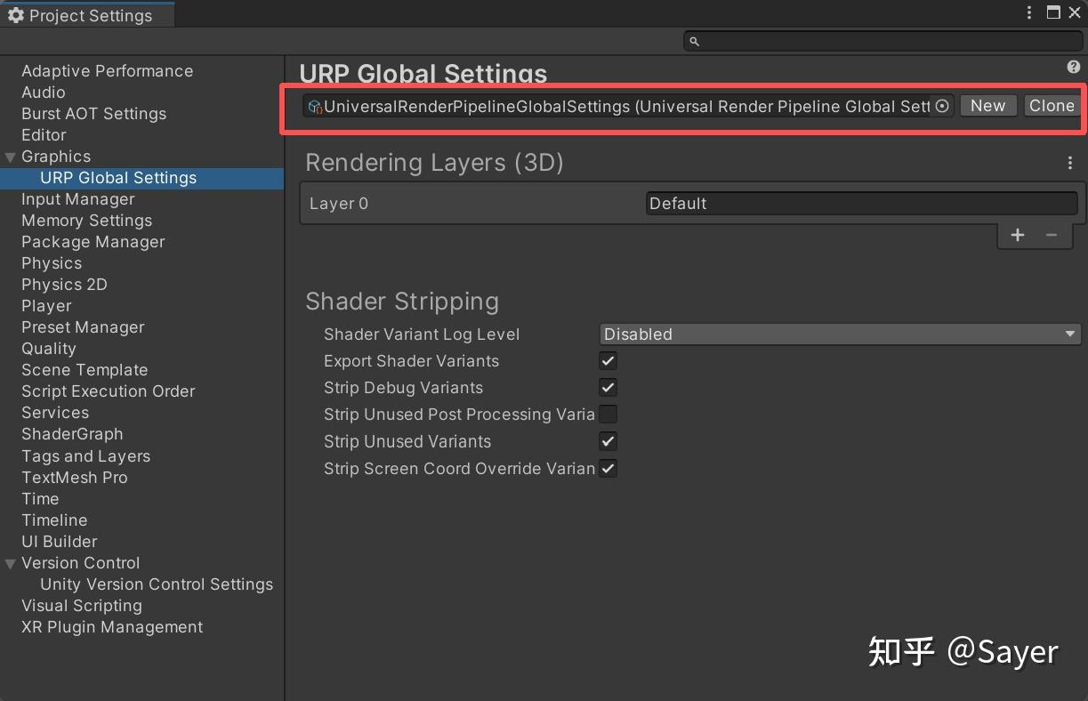
Task: Open Visual Scripting settings
Action: click(x=82, y=606)
